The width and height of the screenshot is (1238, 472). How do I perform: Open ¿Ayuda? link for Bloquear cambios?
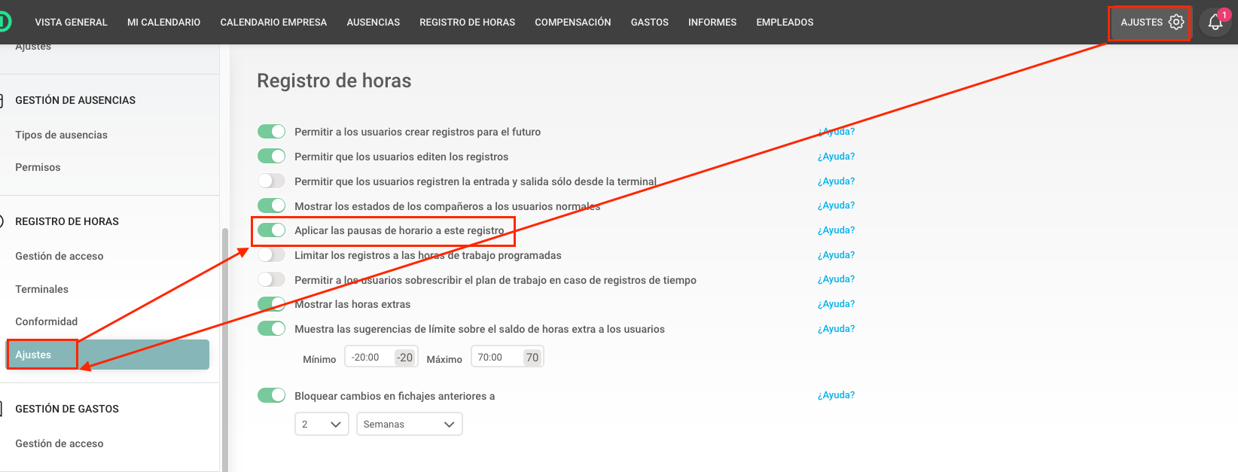point(836,395)
